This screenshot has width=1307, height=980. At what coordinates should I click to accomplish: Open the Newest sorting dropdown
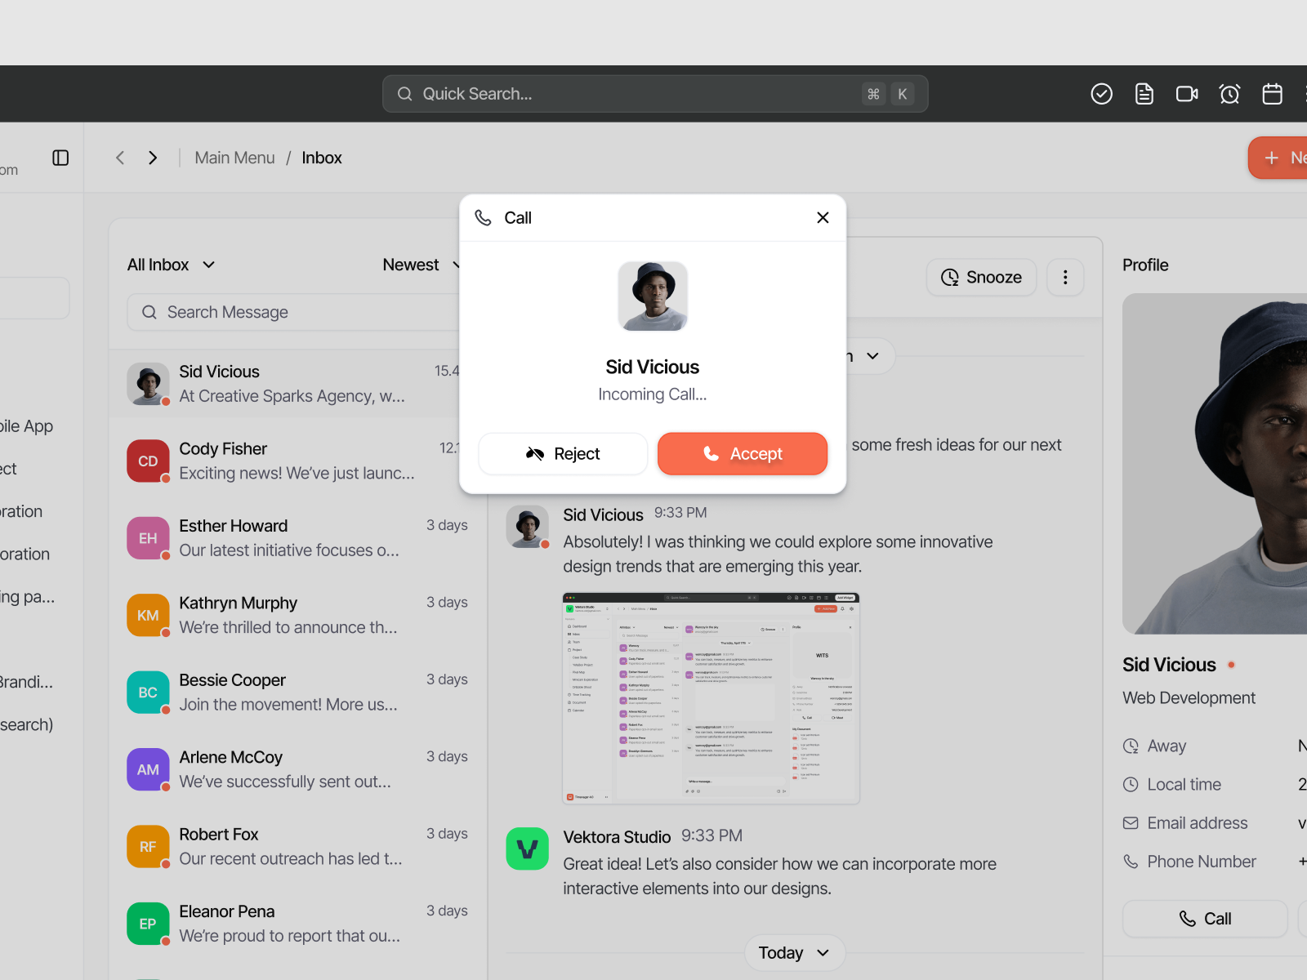coord(421,264)
